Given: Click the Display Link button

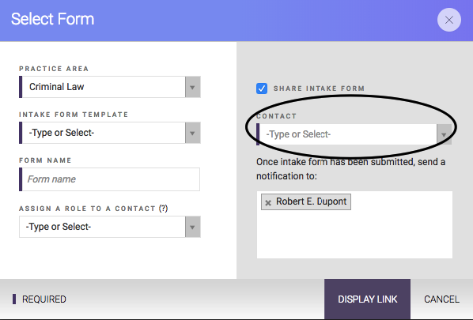Looking at the screenshot, I should (x=367, y=299).
